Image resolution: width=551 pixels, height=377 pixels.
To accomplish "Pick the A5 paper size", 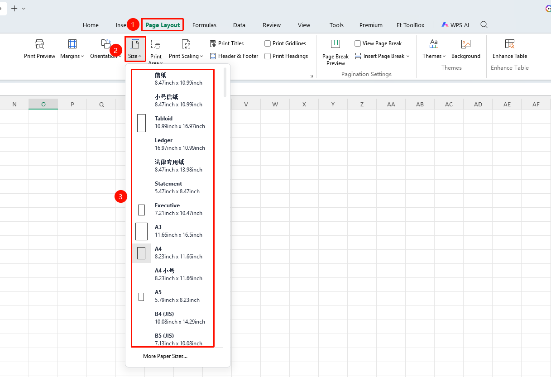I will tap(173, 296).
